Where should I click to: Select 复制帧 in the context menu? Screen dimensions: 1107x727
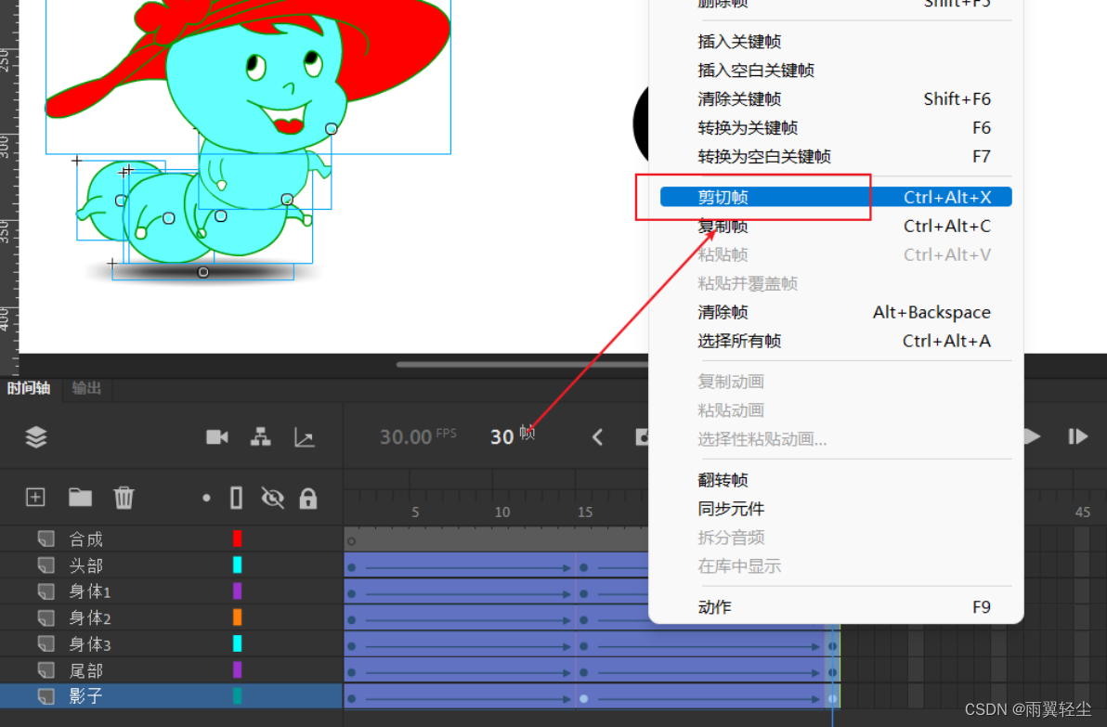pyautogui.click(x=723, y=226)
